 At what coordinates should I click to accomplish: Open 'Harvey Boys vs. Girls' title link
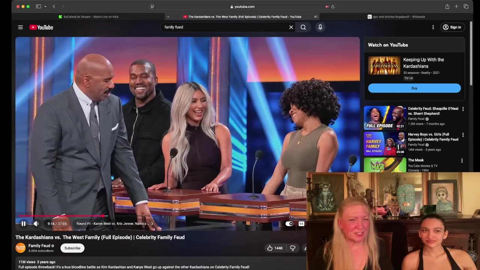433,137
